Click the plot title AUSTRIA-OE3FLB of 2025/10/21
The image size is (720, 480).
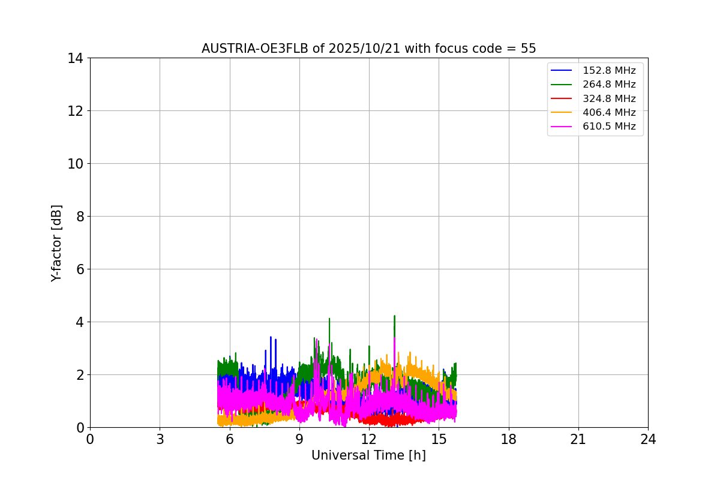(x=368, y=49)
